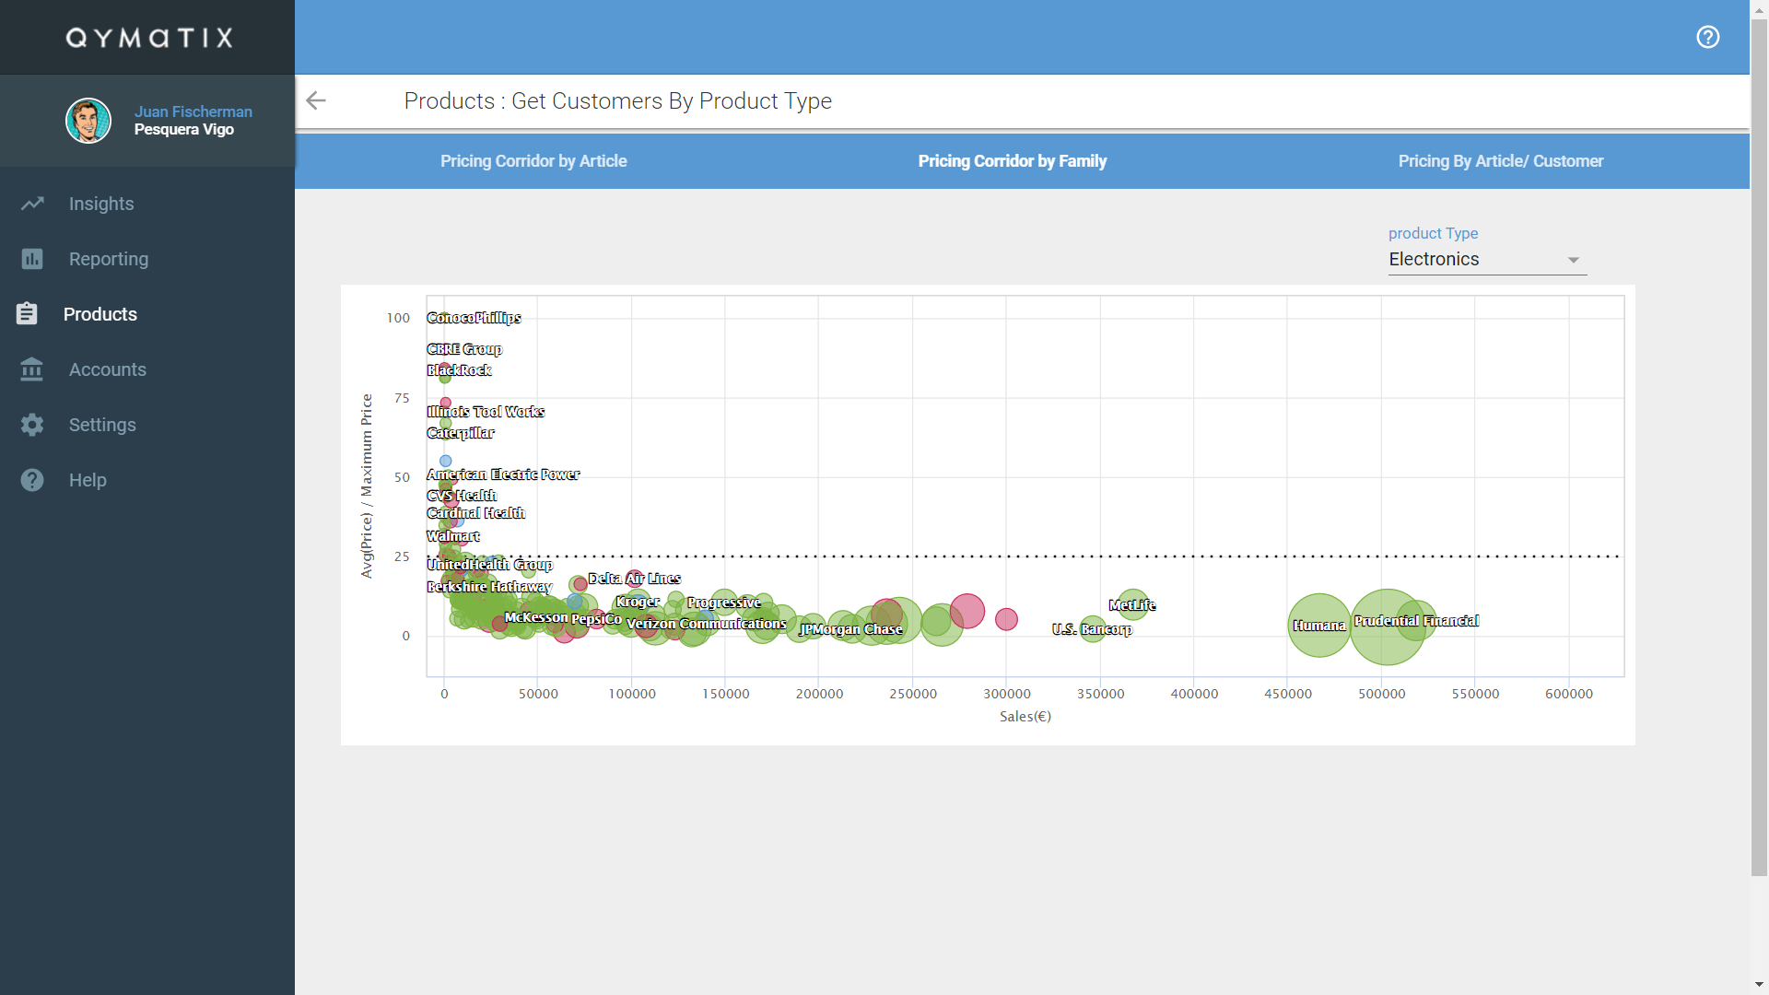Expand the product Type dropdown arrow
Screen dimensions: 1769x995
coord(1574,261)
